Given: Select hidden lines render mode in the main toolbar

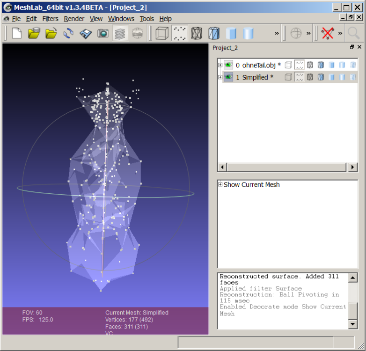Looking at the screenshot, I should (x=214, y=33).
